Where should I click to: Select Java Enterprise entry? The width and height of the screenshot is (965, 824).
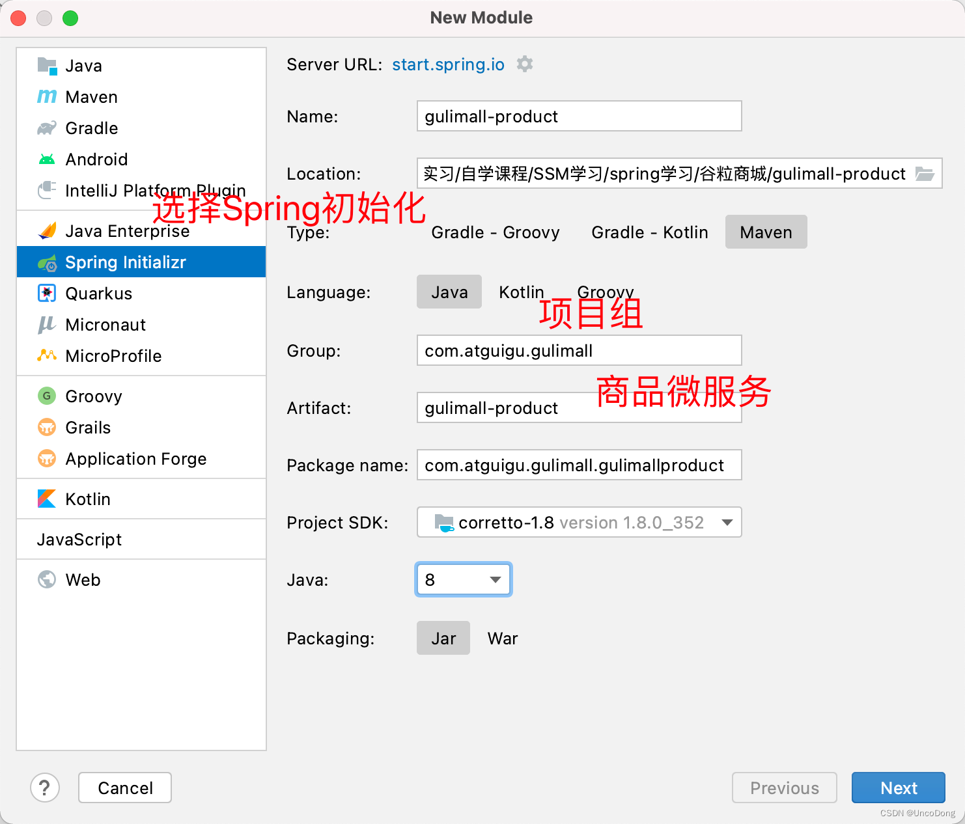click(x=141, y=231)
